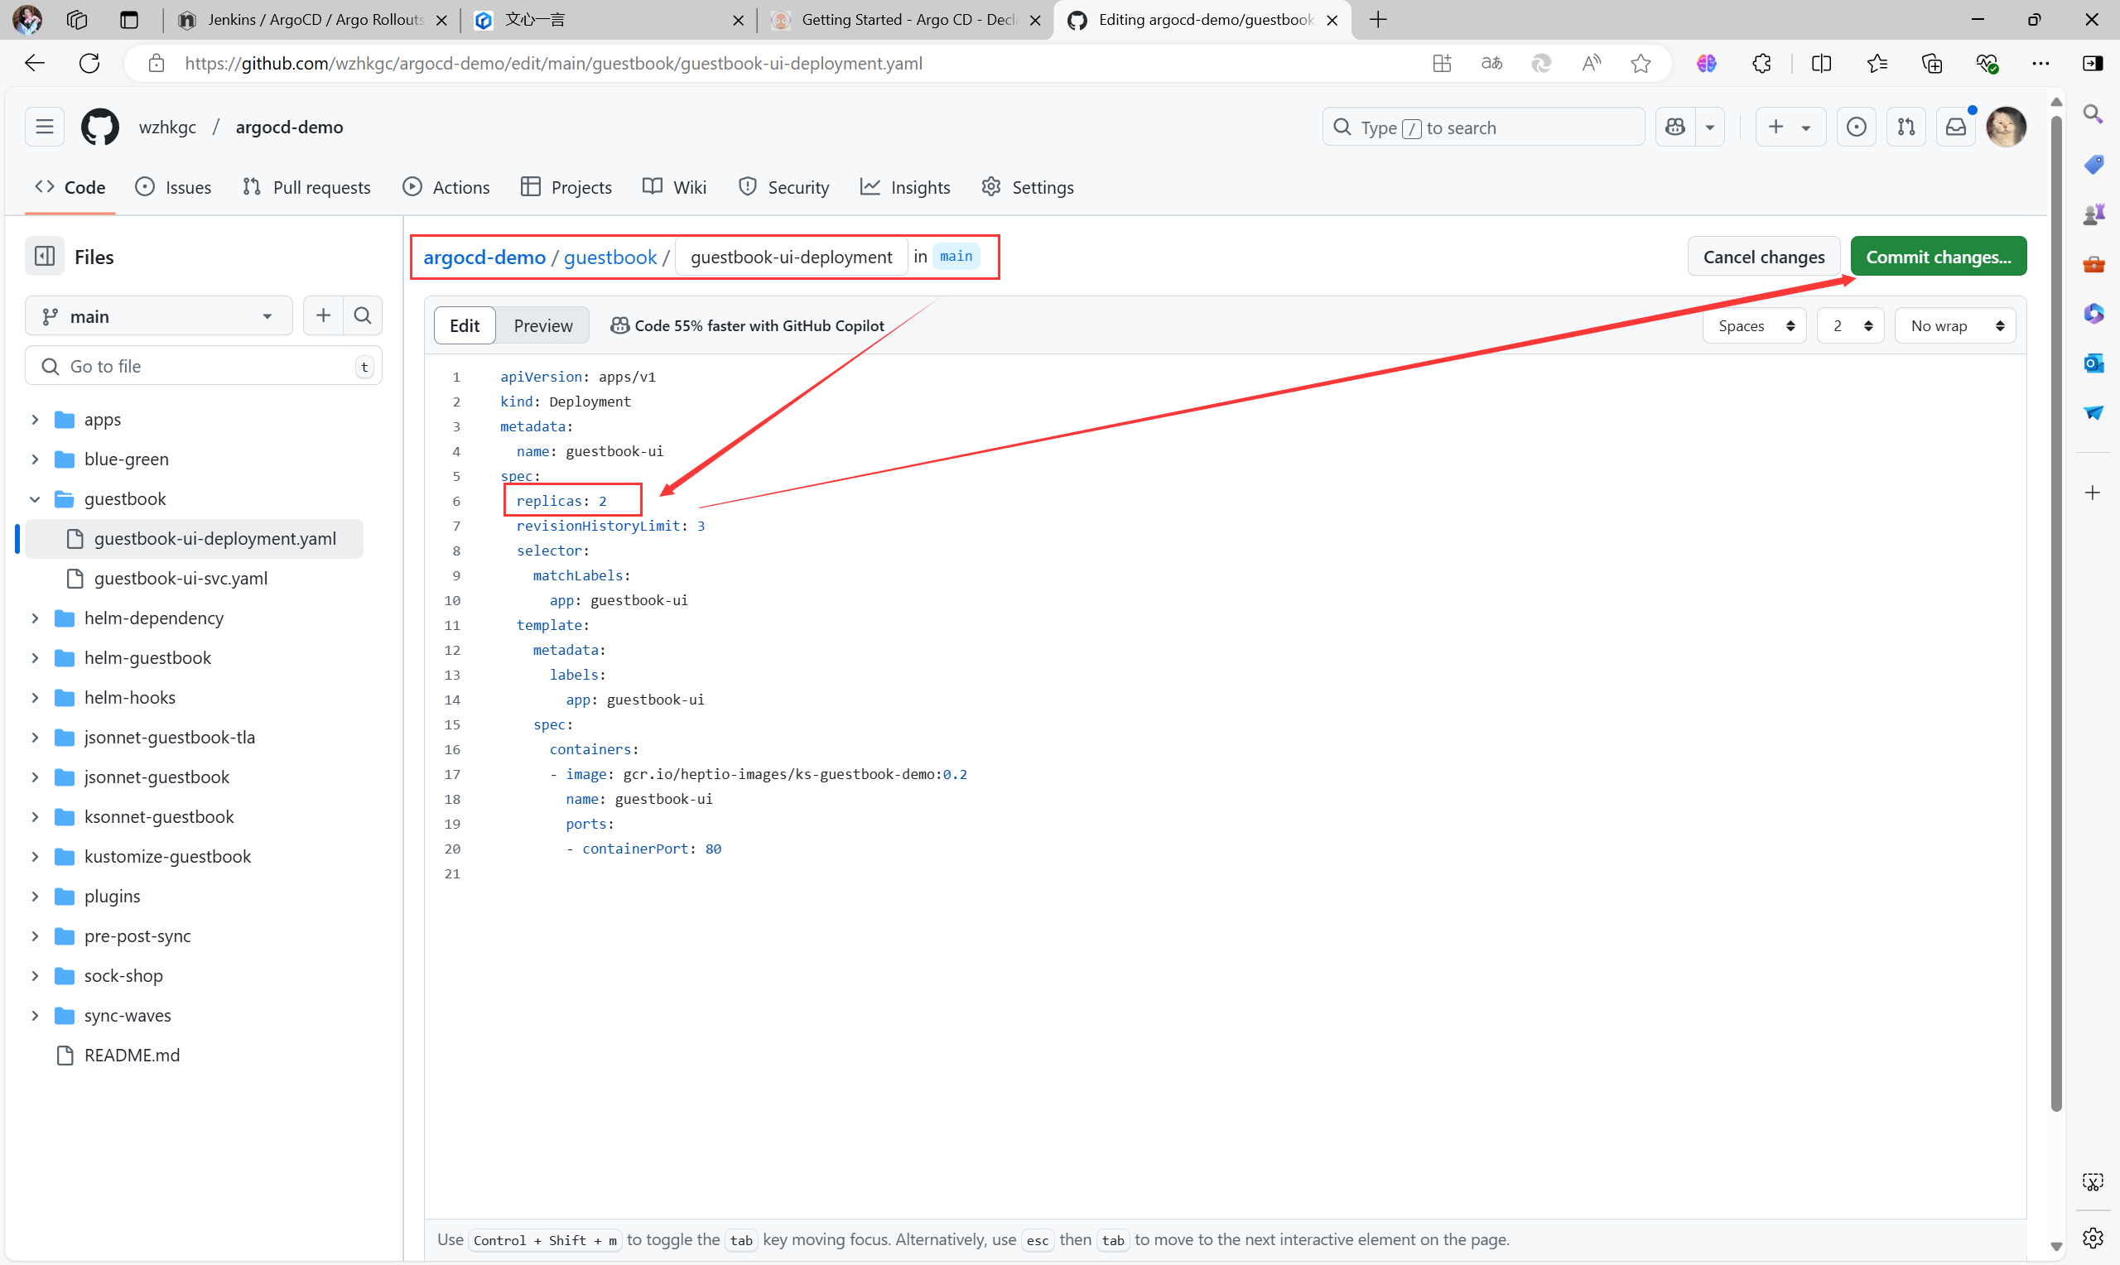Expand the sync-waves folder
The height and width of the screenshot is (1265, 2120).
[35, 1015]
